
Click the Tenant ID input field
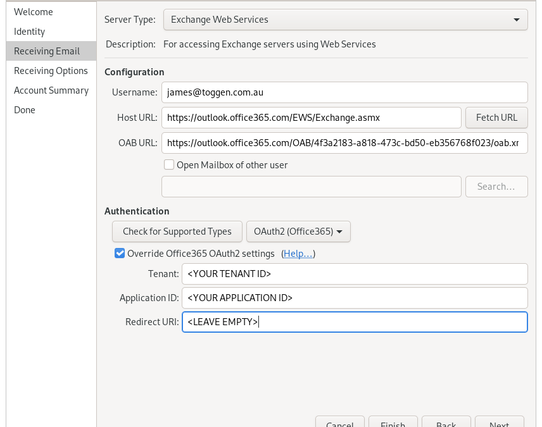pyautogui.click(x=355, y=274)
